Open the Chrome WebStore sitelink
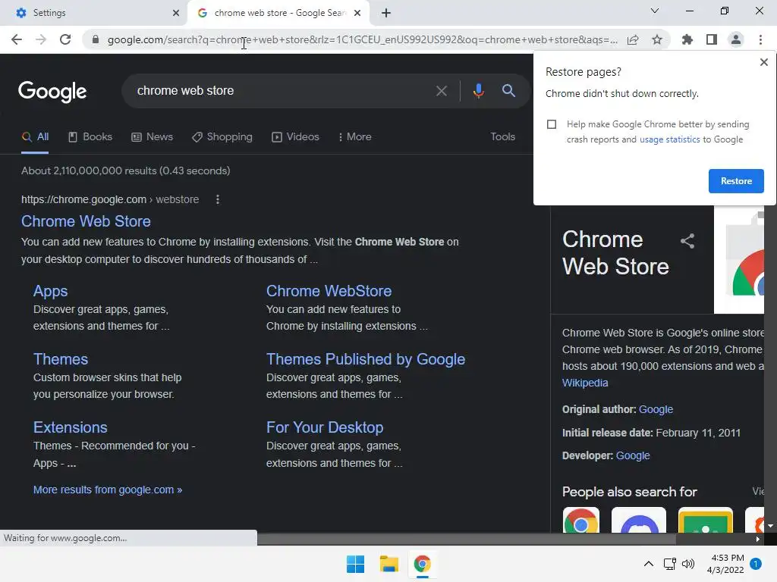Screen dimensions: 777x582 click(x=329, y=291)
